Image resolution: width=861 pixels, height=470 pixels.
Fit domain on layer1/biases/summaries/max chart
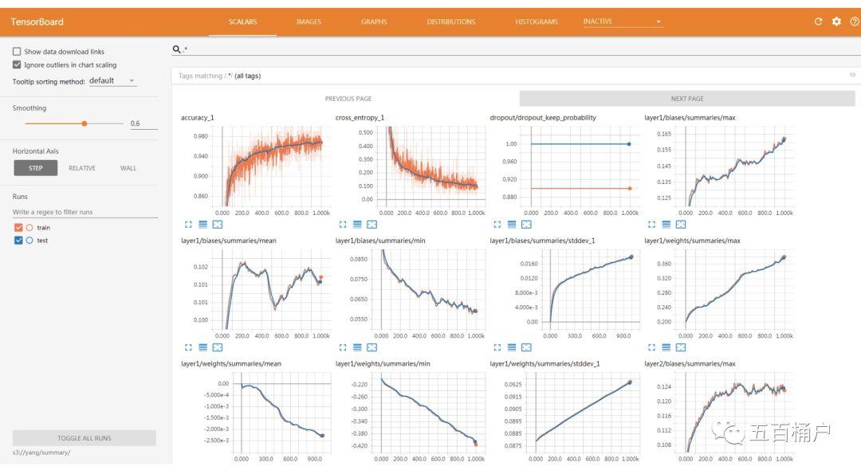[681, 225]
